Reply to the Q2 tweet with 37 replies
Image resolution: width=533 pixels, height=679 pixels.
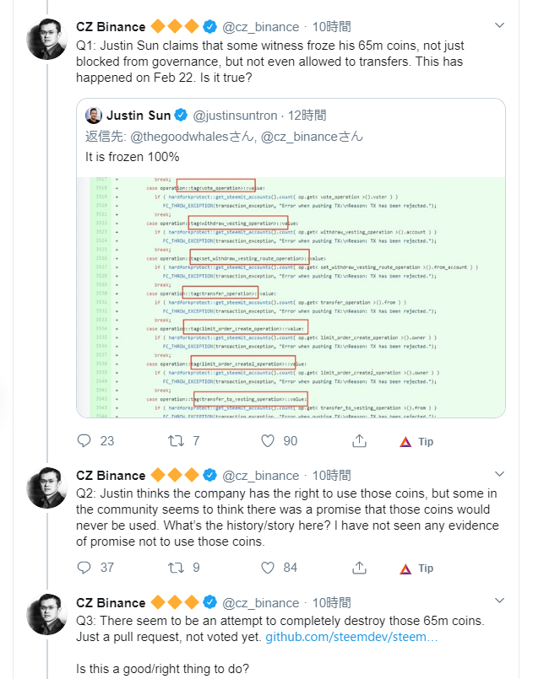84,568
